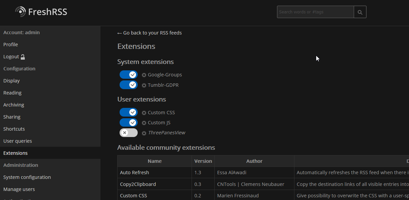Enable the ThreePanesView extension toggle
Viewport: 409px width, 200px height.
129,133
